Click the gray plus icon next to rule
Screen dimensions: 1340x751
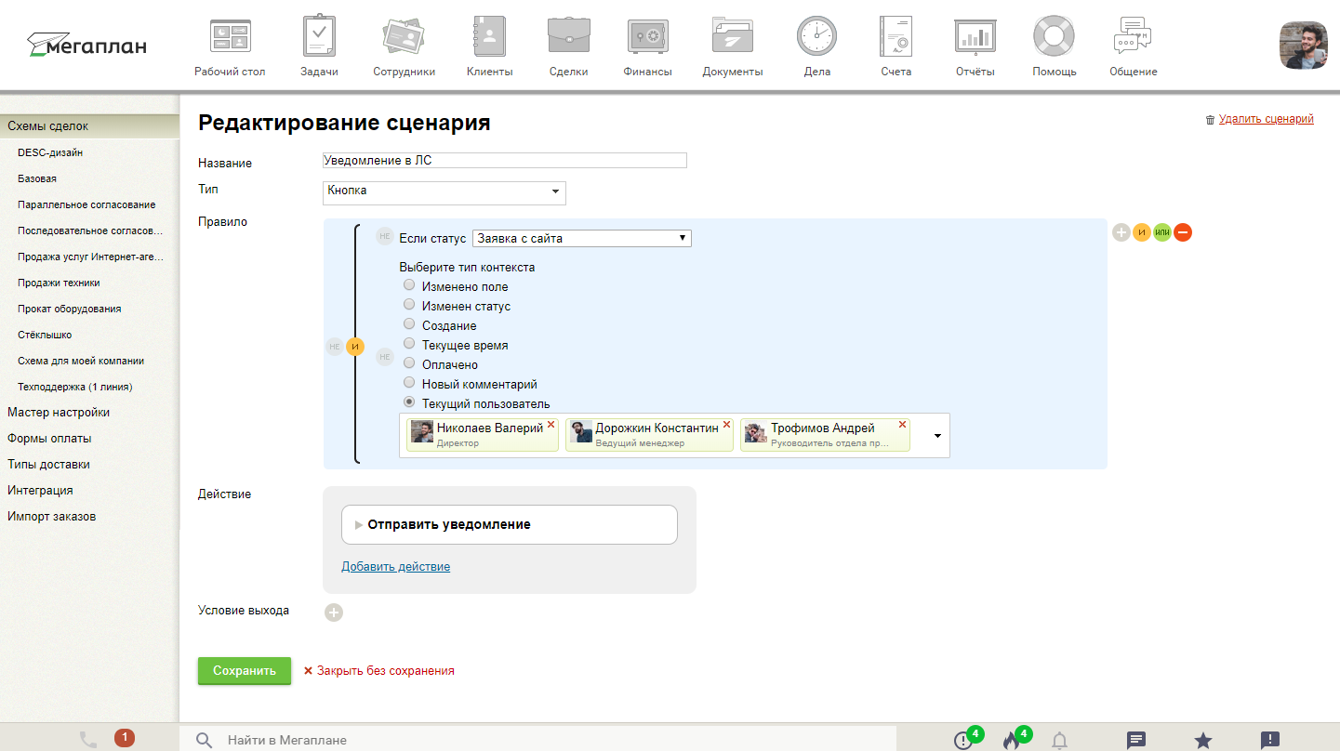(x=1121, y=232)
